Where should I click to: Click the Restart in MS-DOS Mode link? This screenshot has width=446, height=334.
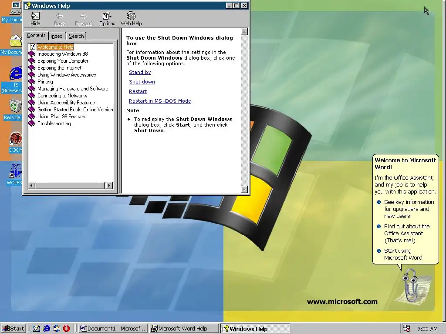tap(160, 101)
